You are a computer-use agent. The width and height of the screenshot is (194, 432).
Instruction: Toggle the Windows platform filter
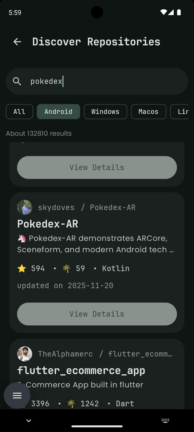[x=105, y=111]
